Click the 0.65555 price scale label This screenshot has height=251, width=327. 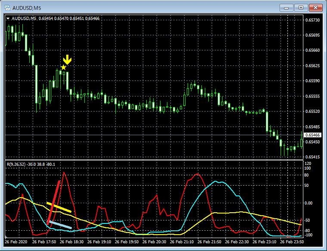pyautogui.click(x=312, y=96)
